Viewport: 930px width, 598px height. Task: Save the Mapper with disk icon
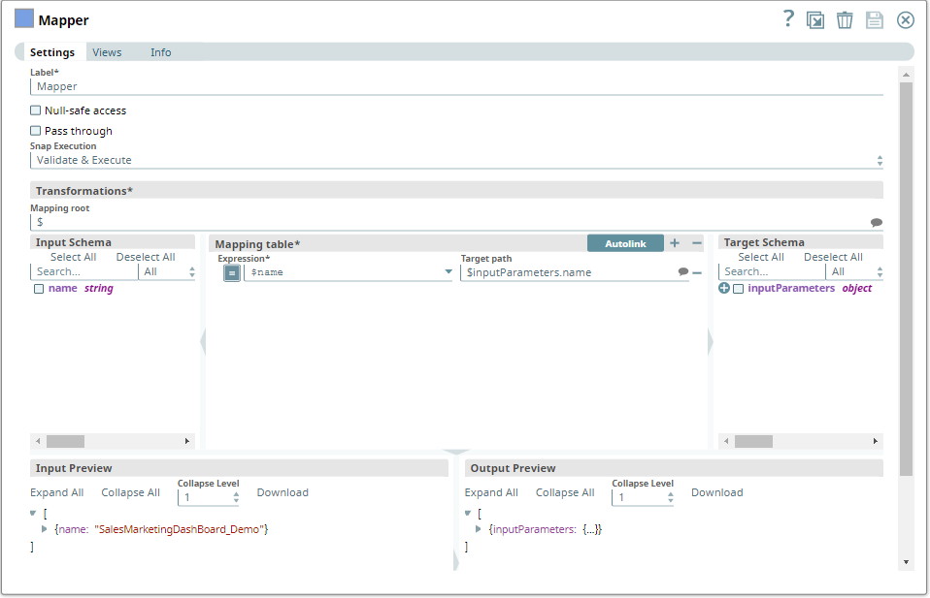875,20
